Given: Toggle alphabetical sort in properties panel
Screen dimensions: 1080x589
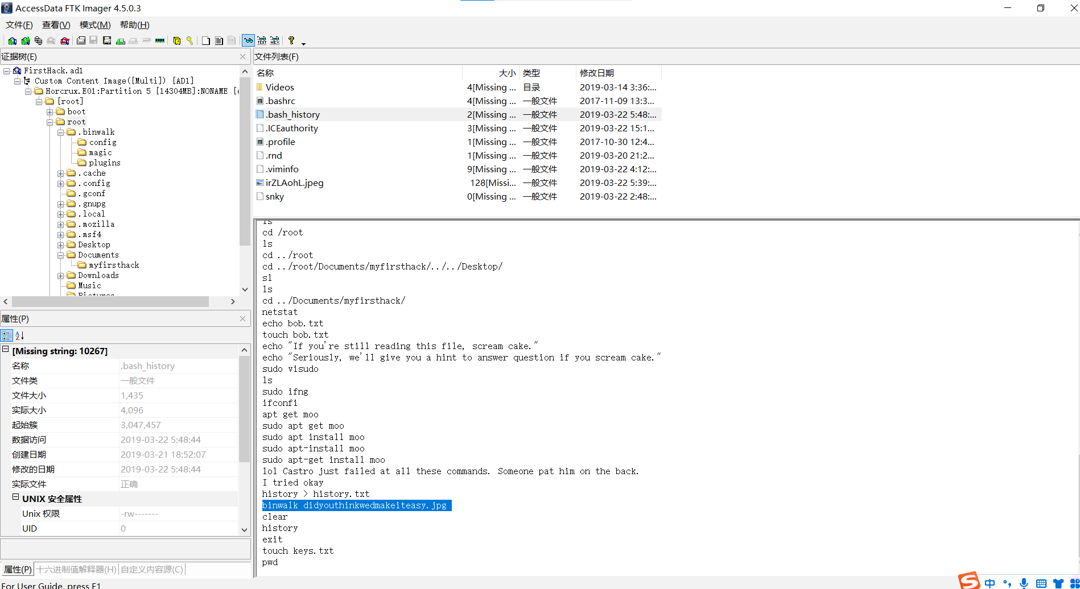Looking at the screenshot, I should (x=20, y=335).
